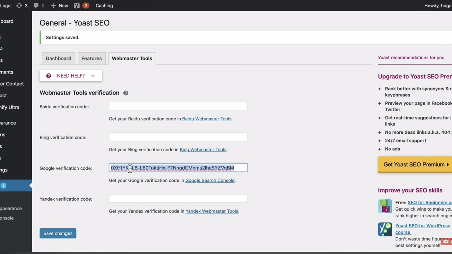This screenshot has height=254, width=452.
Task: Open the Google Search Console link
Action: click(210, 180)
